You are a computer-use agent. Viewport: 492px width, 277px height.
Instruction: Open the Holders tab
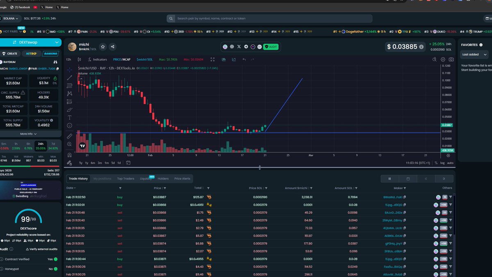tap(163, 179)
